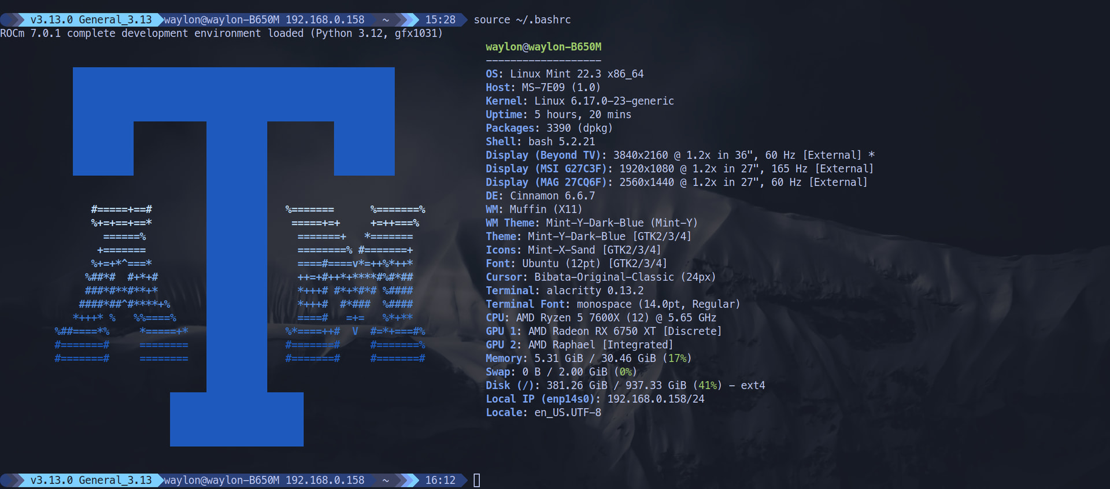This screenshot has width=1110, height=489.
Task: Click the 16:12 time in the prompt
Action: tap(441, 480)
